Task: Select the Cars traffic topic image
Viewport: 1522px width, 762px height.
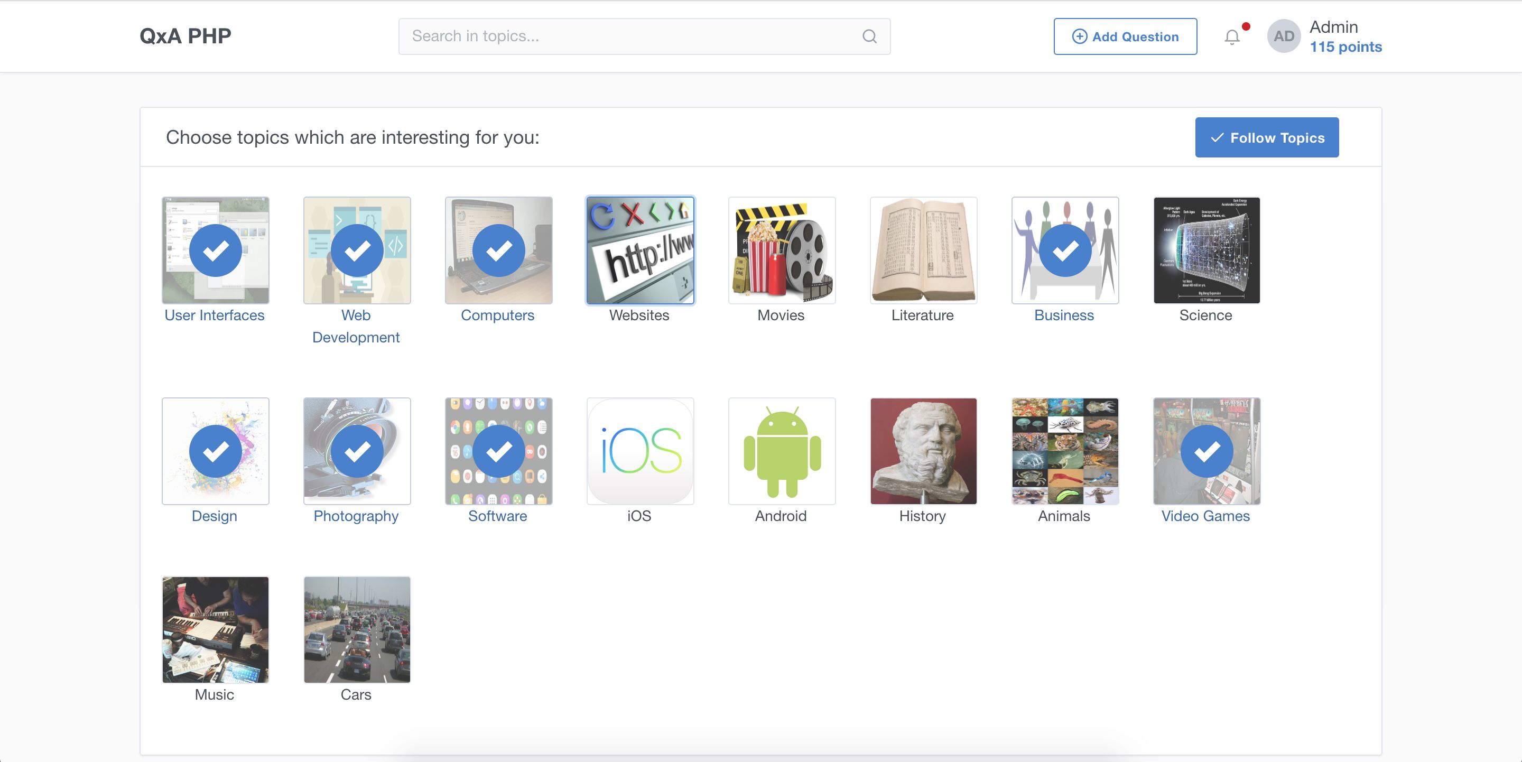Action: 357,630
